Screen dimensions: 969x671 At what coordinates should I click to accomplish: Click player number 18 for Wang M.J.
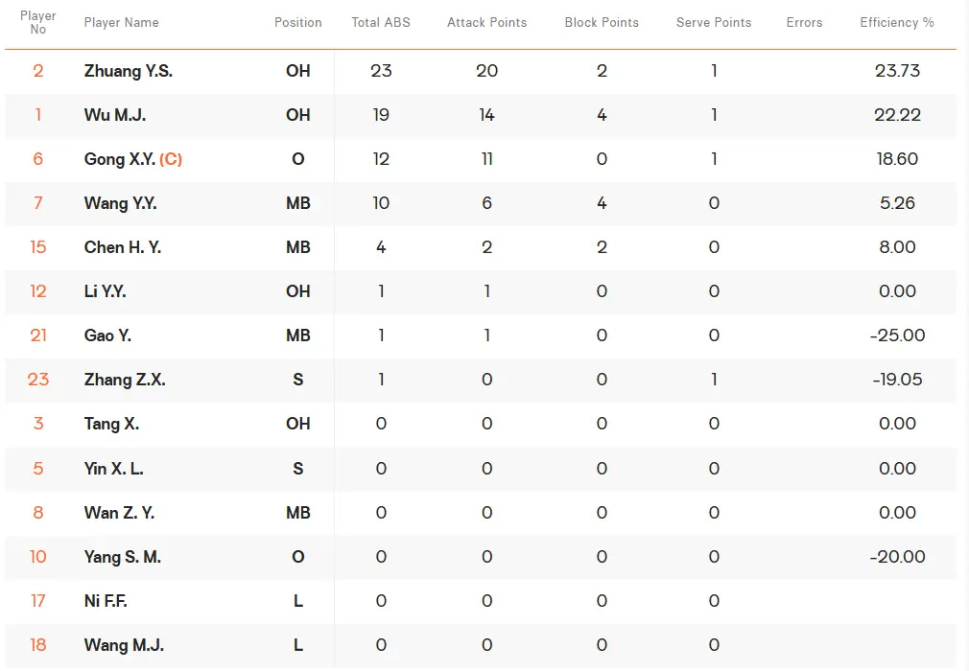(38, 645)
